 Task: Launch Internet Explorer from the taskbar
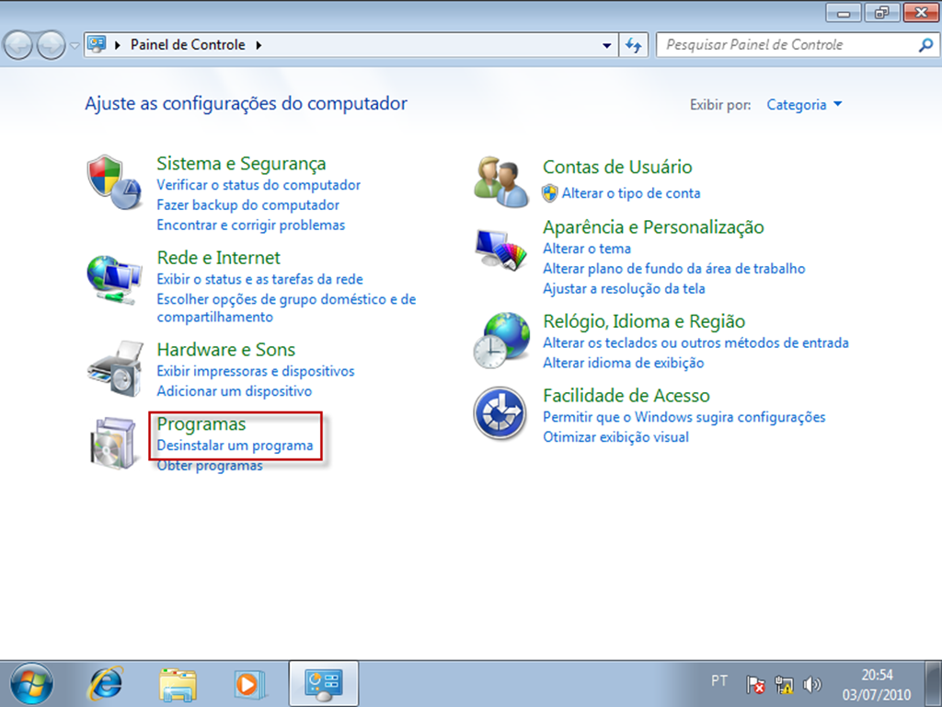106,684
